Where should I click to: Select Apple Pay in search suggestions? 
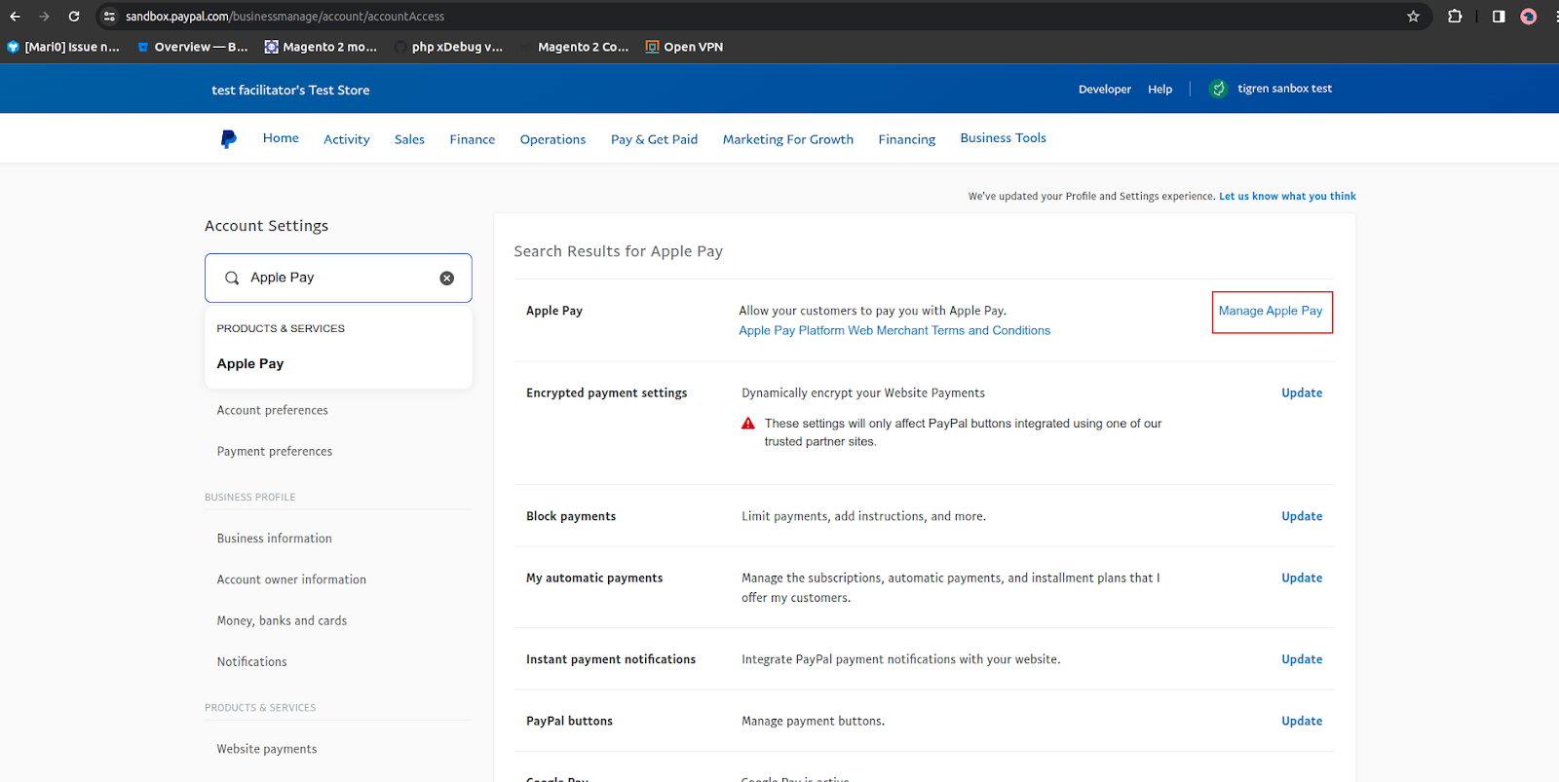tap(250, 363)
